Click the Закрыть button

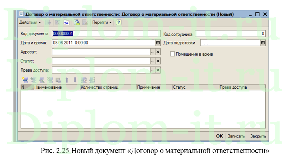(x=258, y=136)
